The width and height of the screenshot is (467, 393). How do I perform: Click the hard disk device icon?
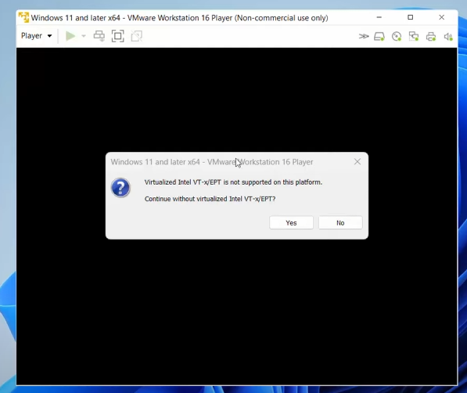379,36
